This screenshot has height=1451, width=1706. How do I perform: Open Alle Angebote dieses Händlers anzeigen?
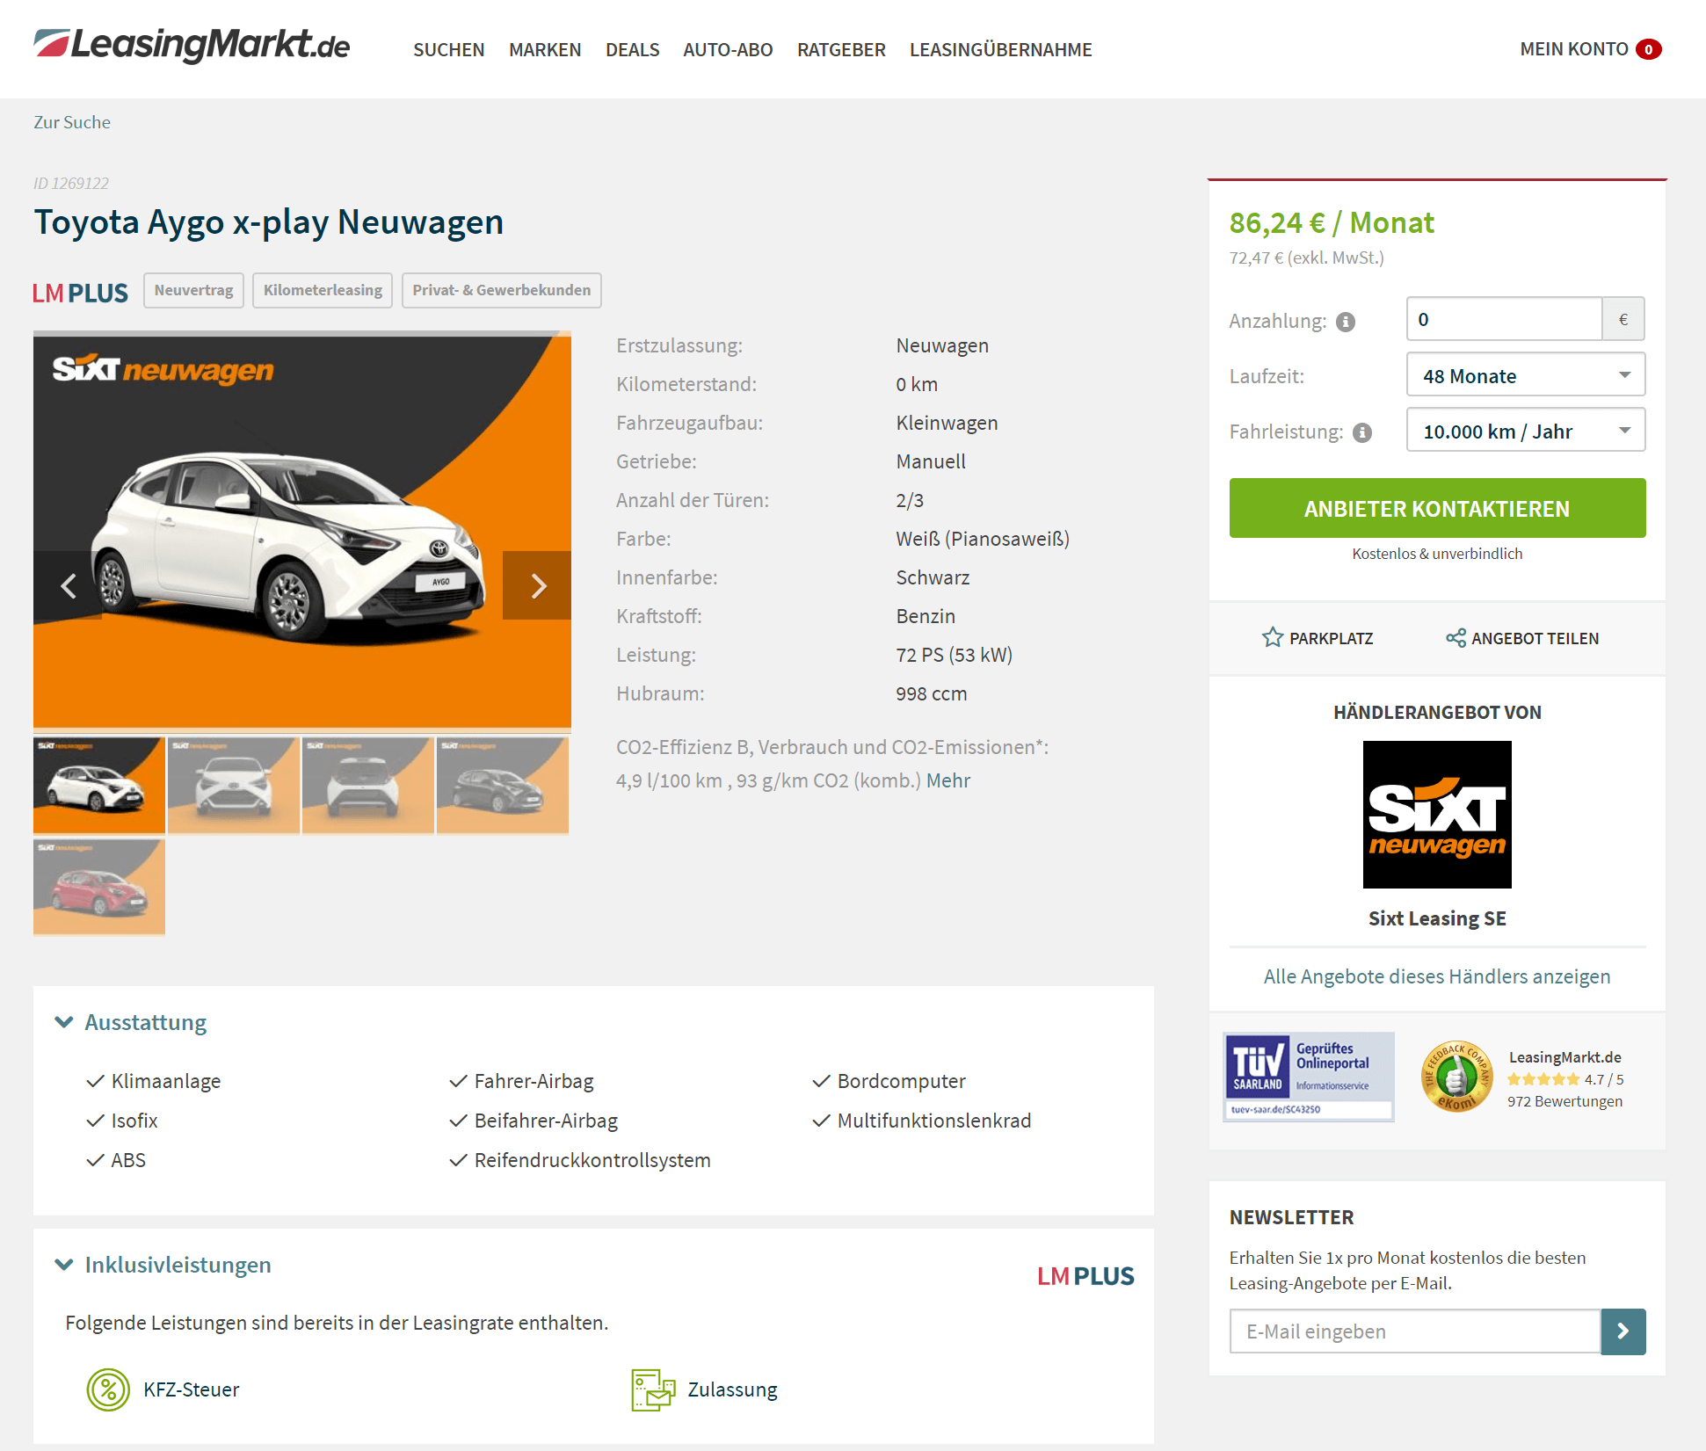[1437, 976]
